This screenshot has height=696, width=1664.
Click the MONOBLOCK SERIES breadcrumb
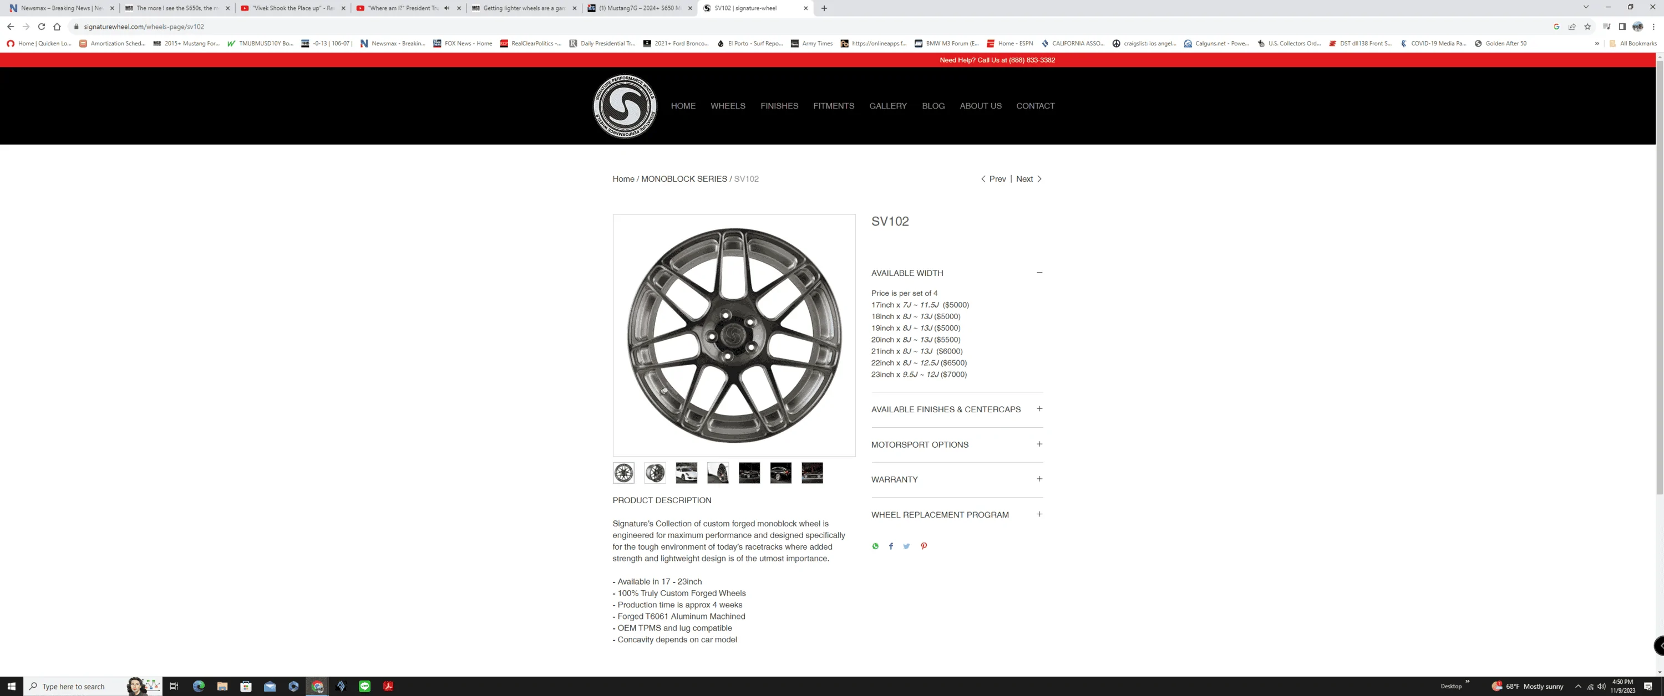click(x=684, y=179)
